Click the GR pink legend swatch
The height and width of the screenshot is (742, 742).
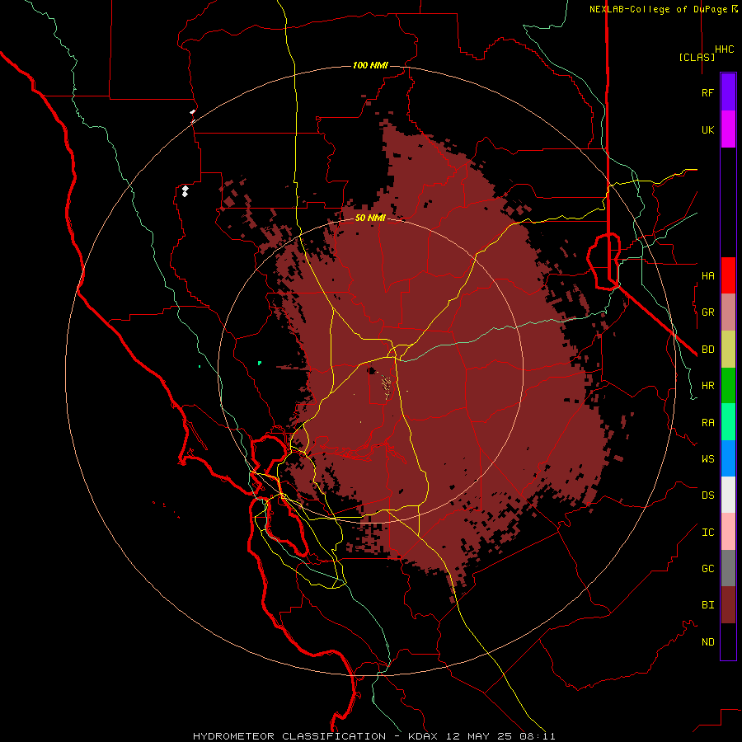728,312
